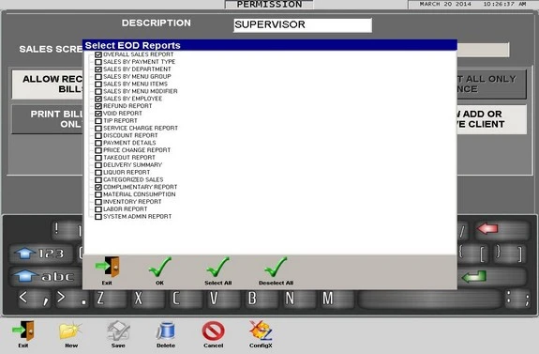Click the SUPERVISOR description field
Viewport: 539px width, 354px height.
click(303, 25)
